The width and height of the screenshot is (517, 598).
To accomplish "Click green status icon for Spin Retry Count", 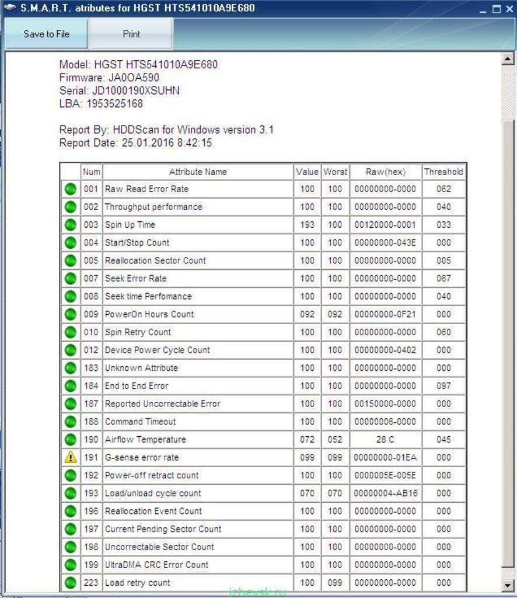I will (71, 332).
